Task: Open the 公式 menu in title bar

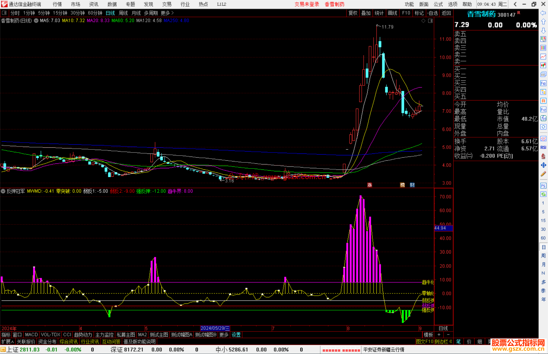Action: click(x=438, y=4)
